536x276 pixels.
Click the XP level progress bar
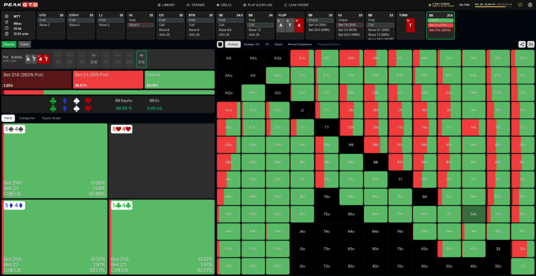pyautogui.click(x=494, y=7)
